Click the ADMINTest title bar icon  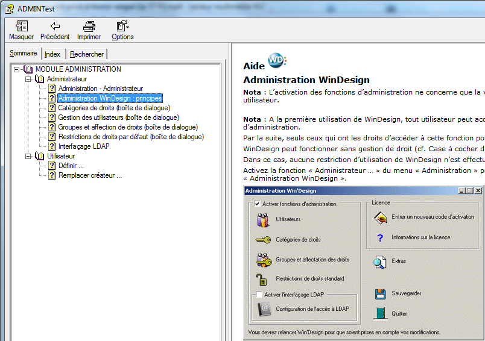pyautogui.click(x=9, y=8)
